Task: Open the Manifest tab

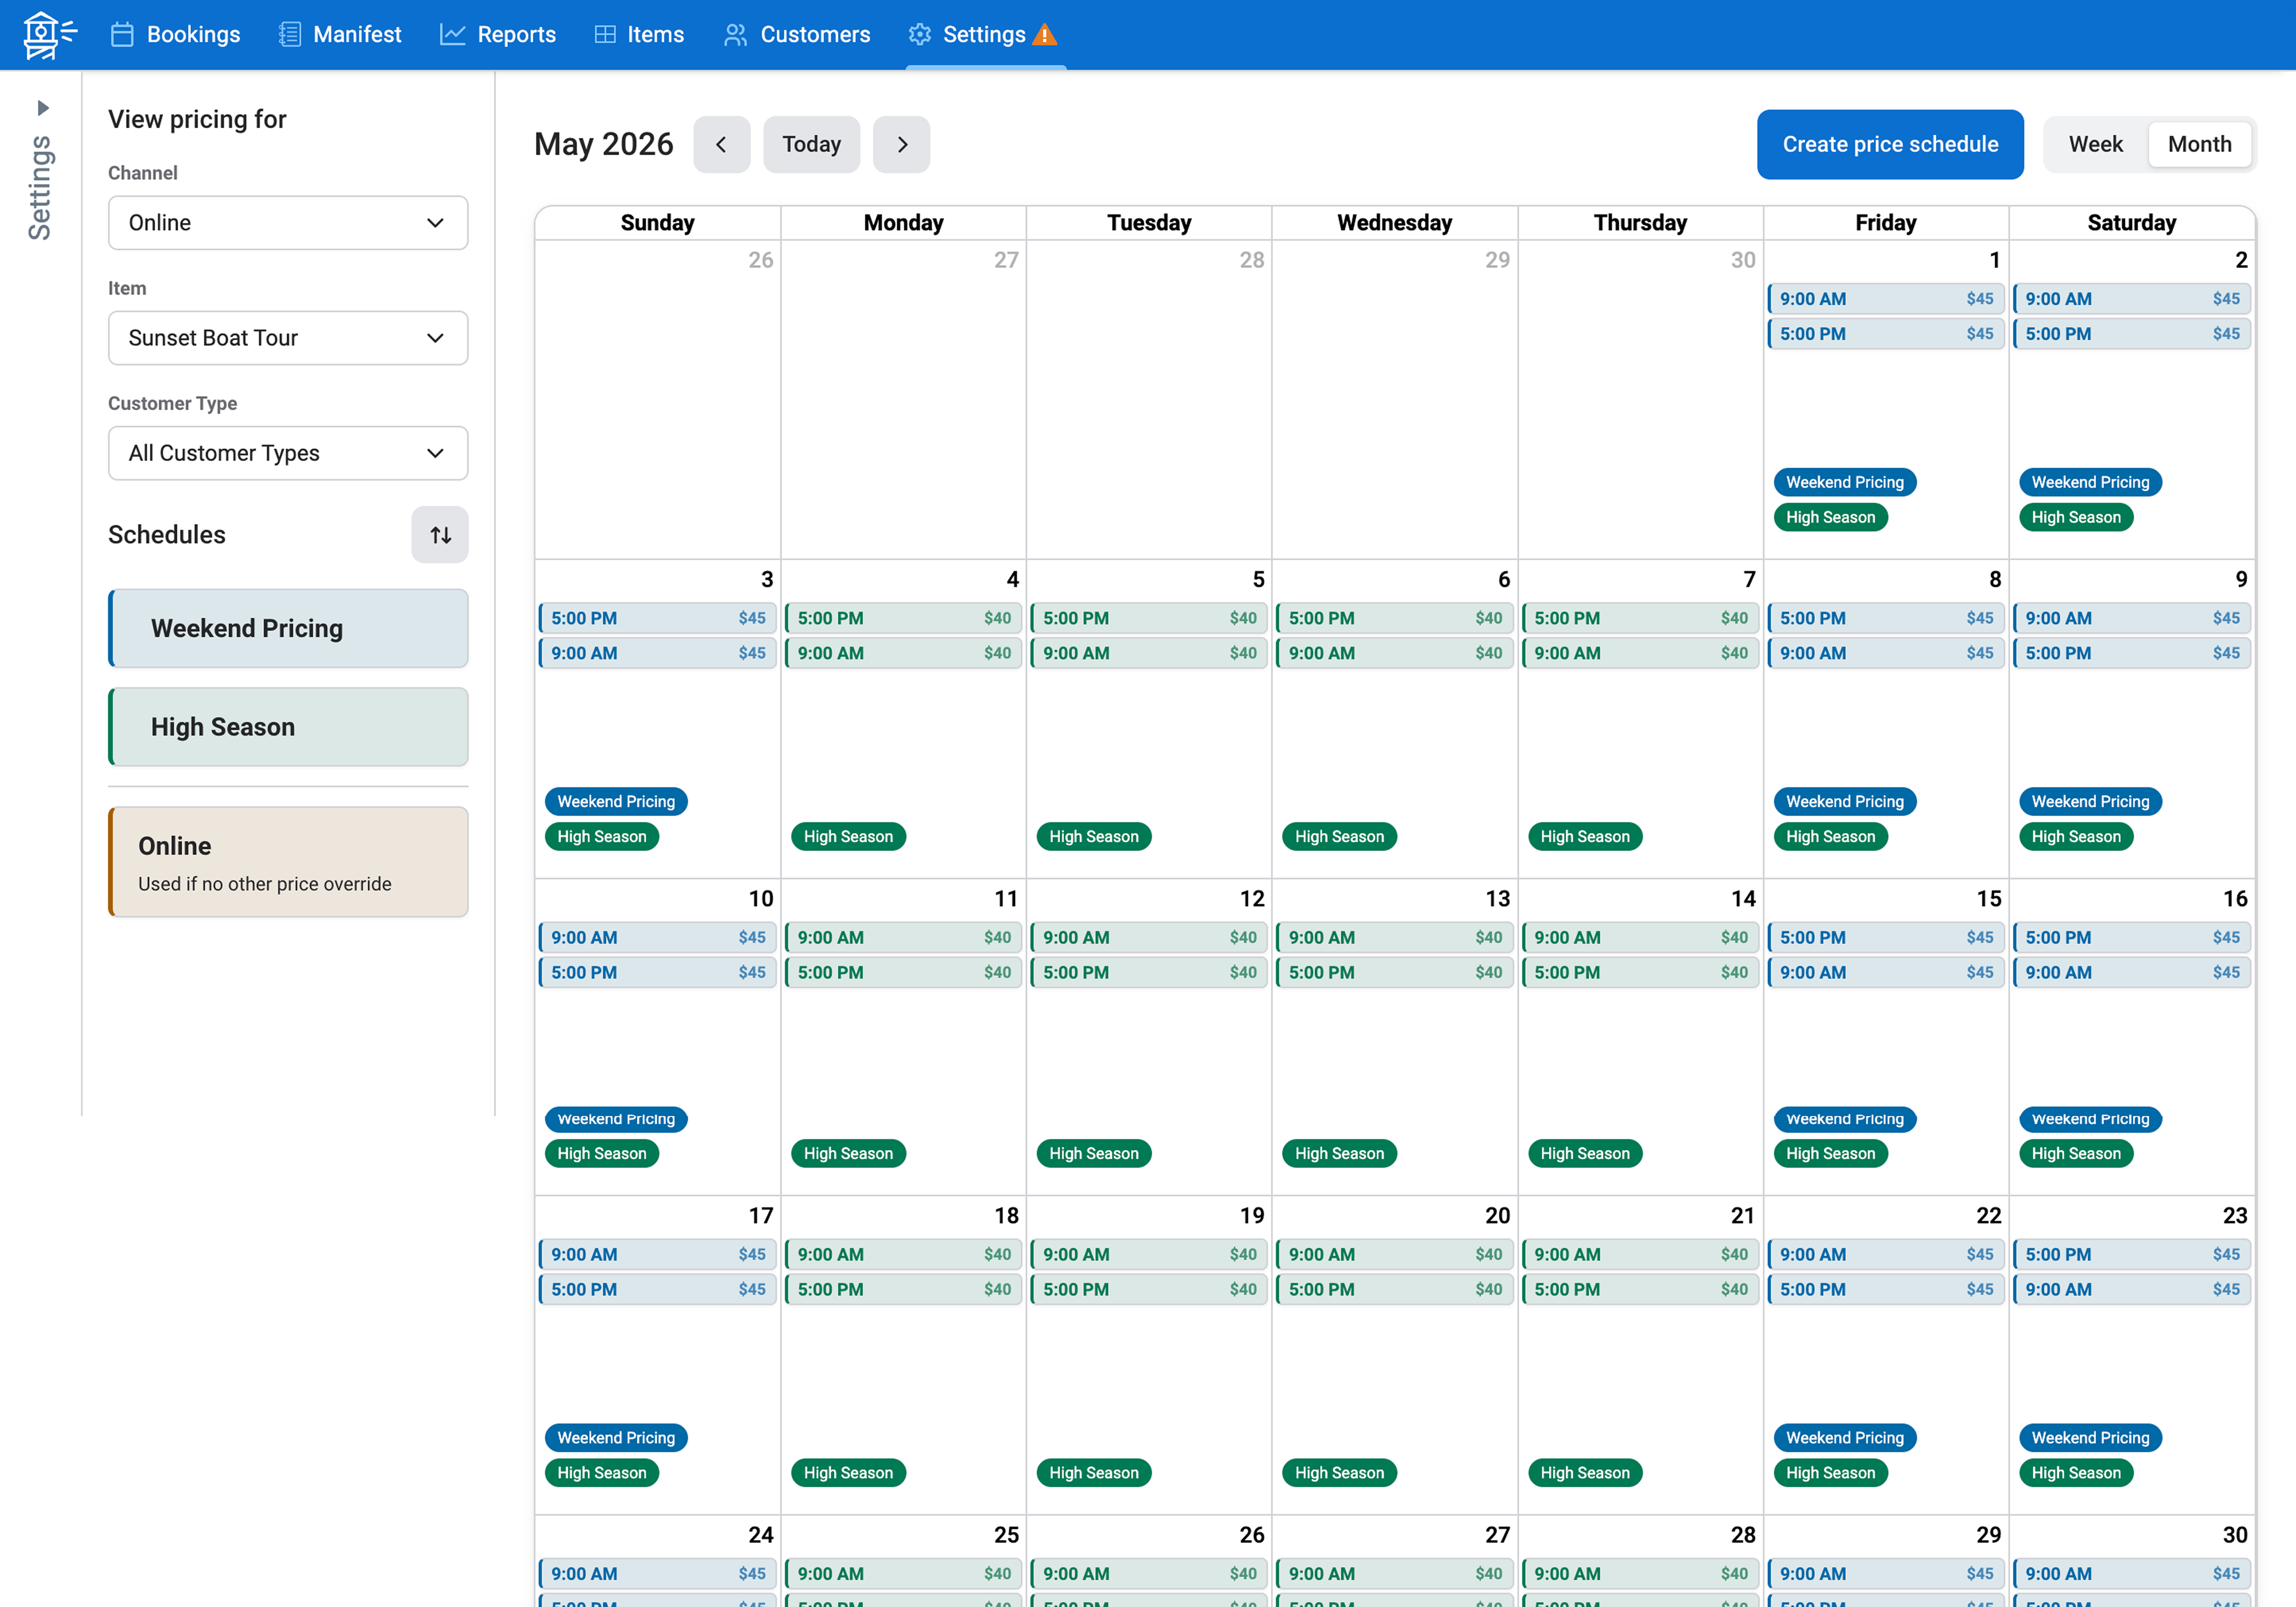Action: pyautogui.click(x=340, y=35)
